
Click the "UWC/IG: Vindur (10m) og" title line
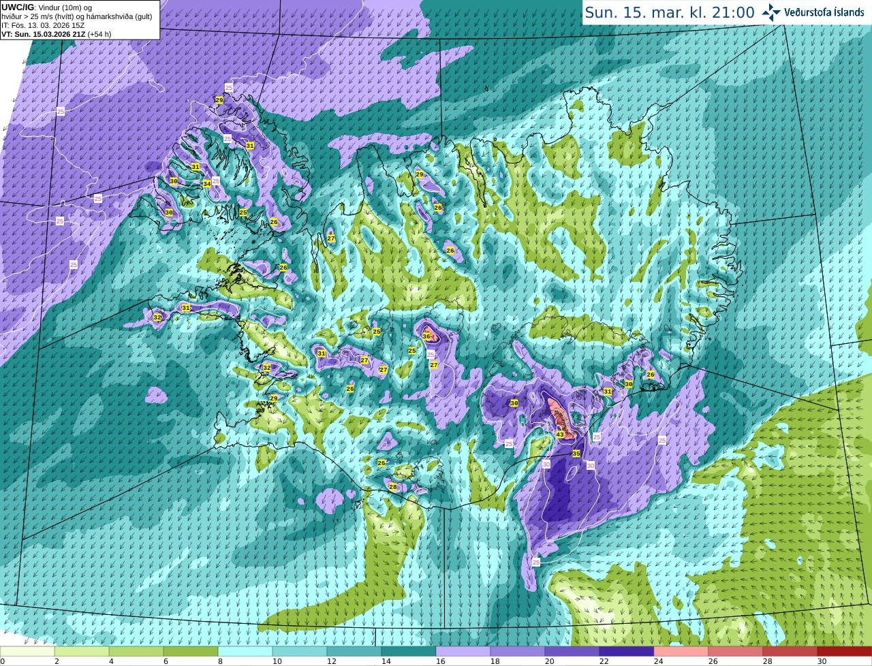pyautogui.click(x=47, y=7)
